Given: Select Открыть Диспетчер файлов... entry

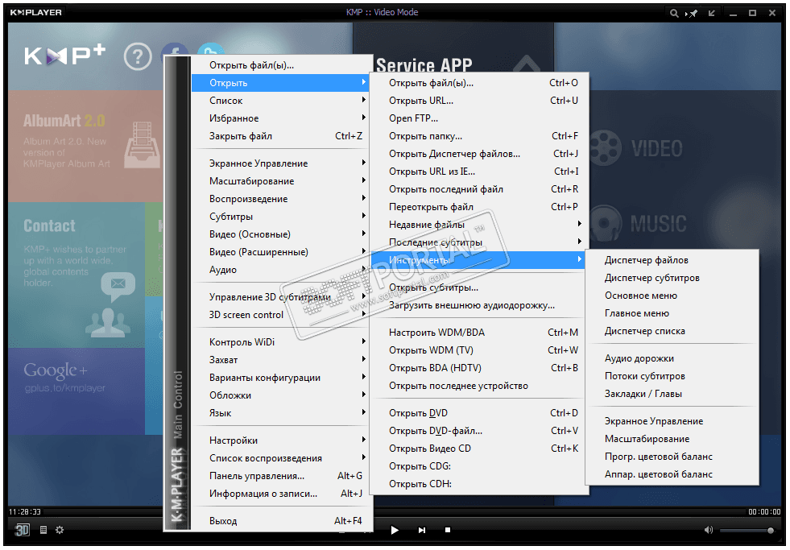Looking at the screenshot, I should [478, 154].
